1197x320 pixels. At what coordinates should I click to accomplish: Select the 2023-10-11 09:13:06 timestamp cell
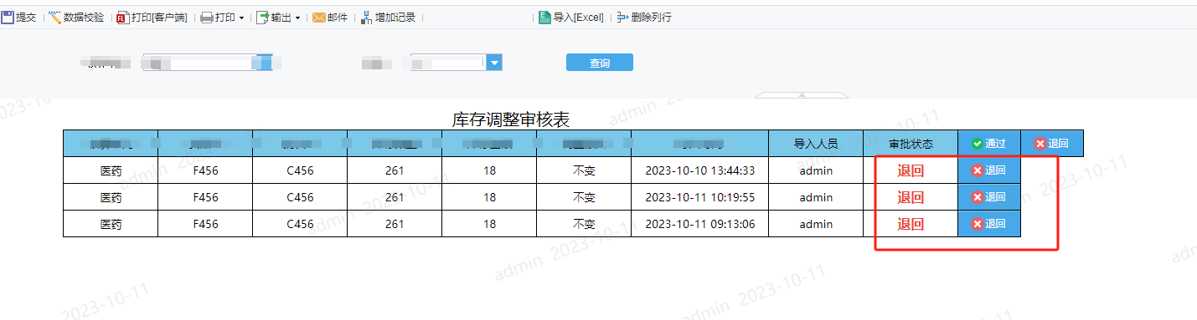[x=700, y=224]
